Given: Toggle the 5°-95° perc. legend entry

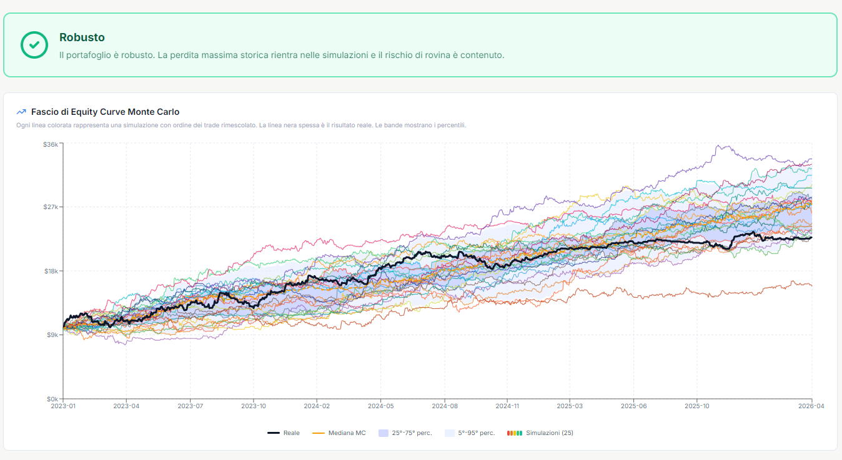Looking at the screenshot, I should click(x=470, y=433).
